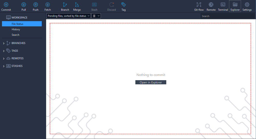Viewport: 256px width, 139px height.
Task: Click the Commit toolbar icon
Action: [6, 5]
